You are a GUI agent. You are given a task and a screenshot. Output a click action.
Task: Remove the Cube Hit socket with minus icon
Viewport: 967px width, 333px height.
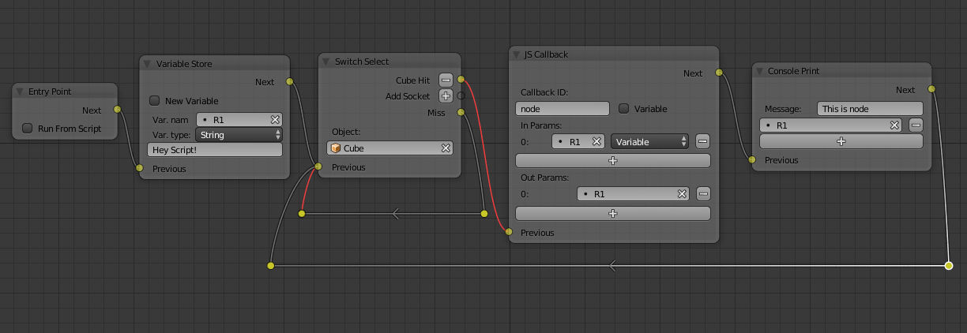coord(446,80)
